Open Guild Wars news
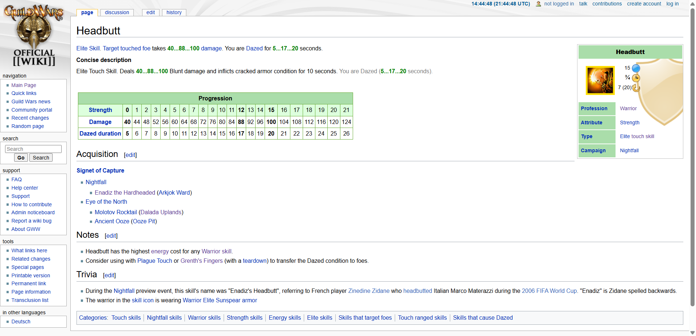Screen dimensions: 696x336 [x=31, y=101]
